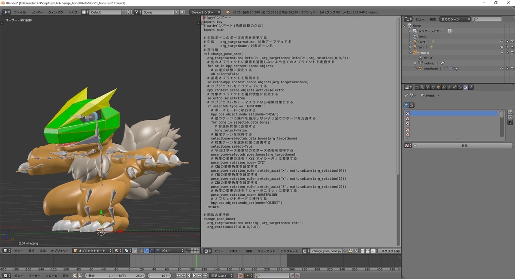Open the World properties tab icon
Screen dimensions: 515x279
pos(433,87)
